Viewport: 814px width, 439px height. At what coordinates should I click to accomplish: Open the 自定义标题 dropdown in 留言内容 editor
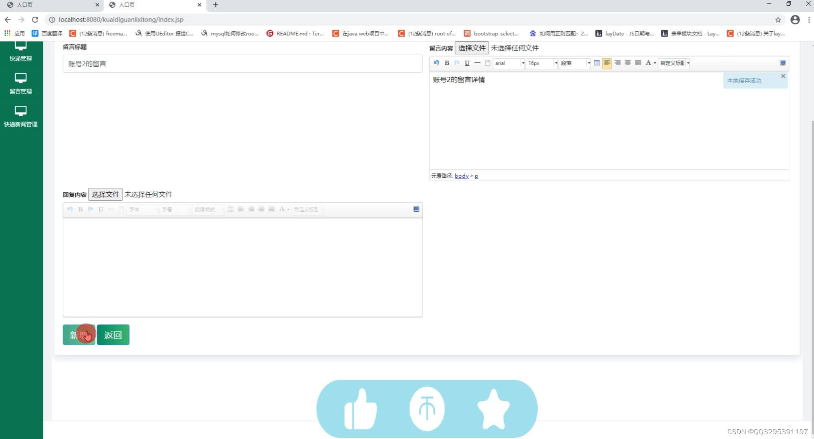pos(674,63)
